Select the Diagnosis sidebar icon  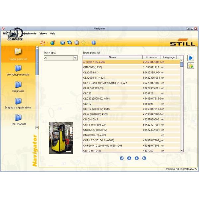[18, 85]
